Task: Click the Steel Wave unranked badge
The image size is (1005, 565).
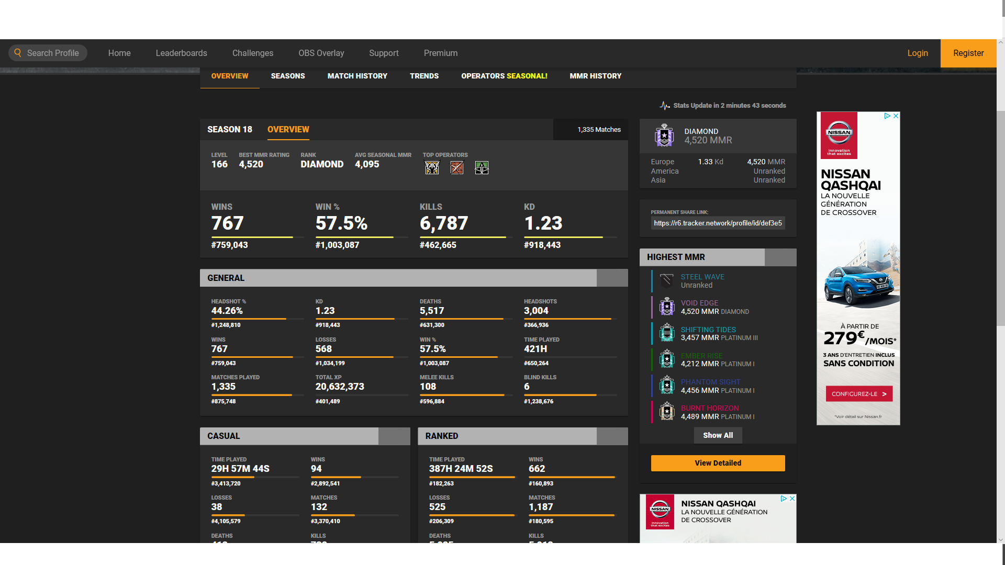Action: pyautogui.click(x=667, y=281)
